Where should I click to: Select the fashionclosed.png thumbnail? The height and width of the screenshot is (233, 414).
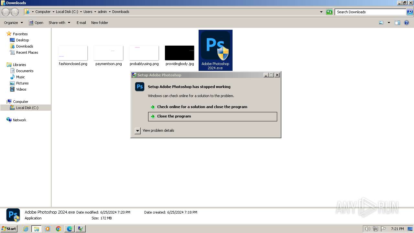(x=73, y=53)
